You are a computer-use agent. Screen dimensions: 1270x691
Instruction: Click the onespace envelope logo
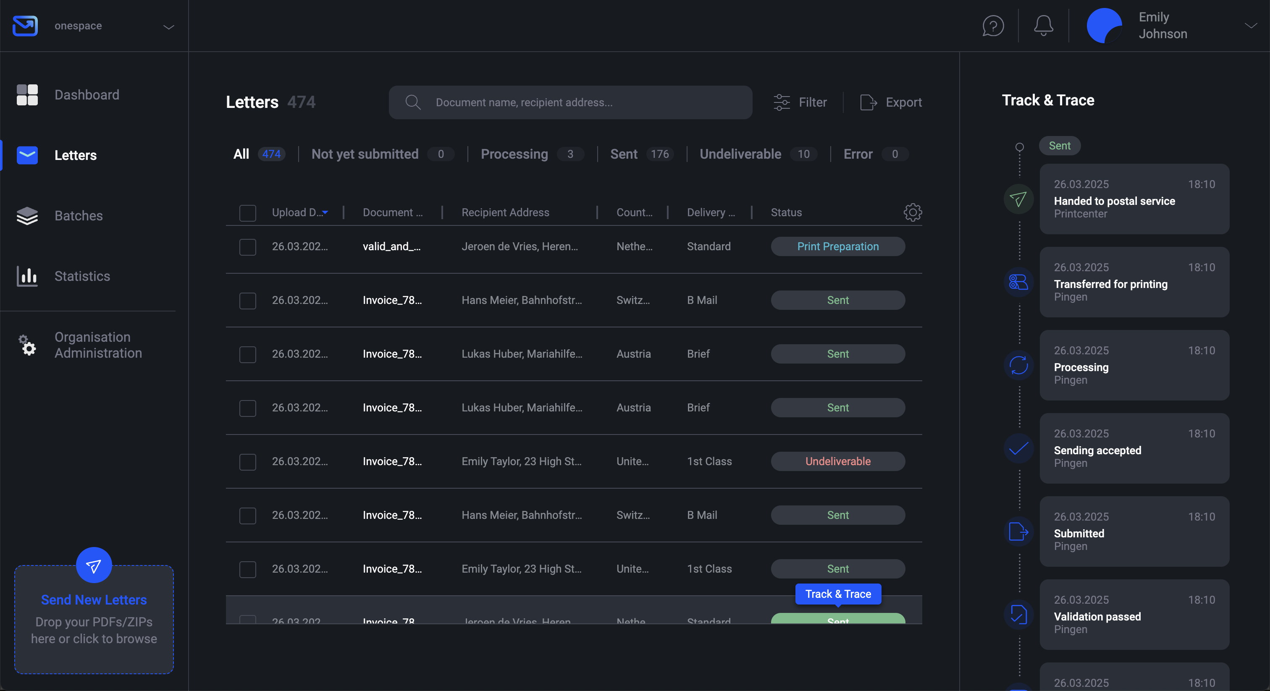tap(25, 26)
